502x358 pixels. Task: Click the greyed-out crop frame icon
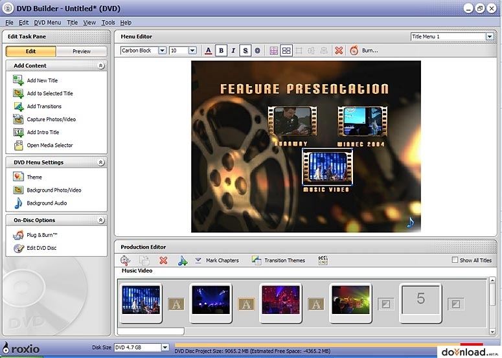coord(299,50)
